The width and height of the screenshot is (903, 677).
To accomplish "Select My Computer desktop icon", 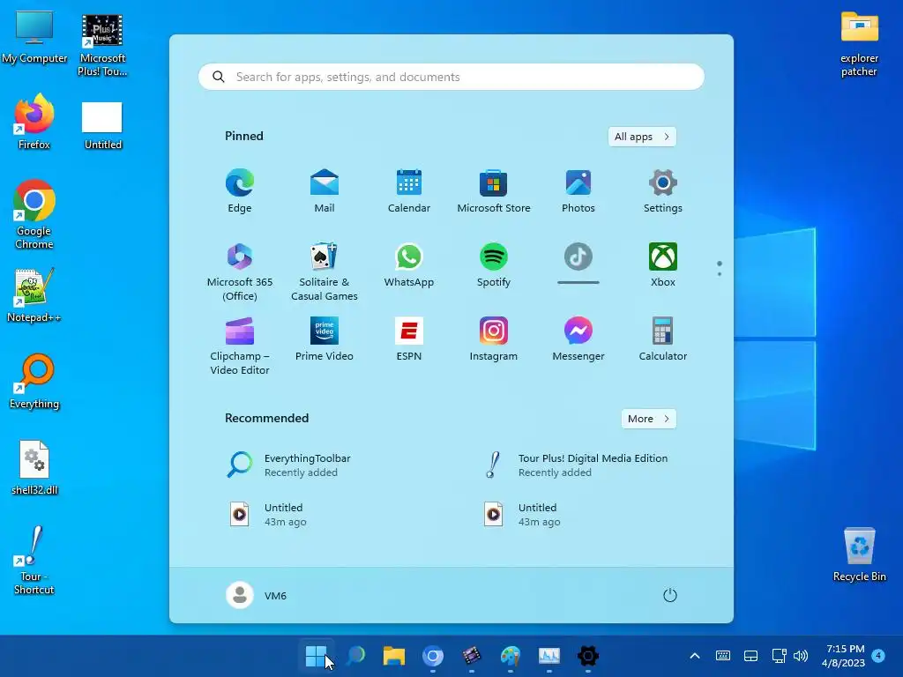I will pyautogui.click(x=34, y=38).
